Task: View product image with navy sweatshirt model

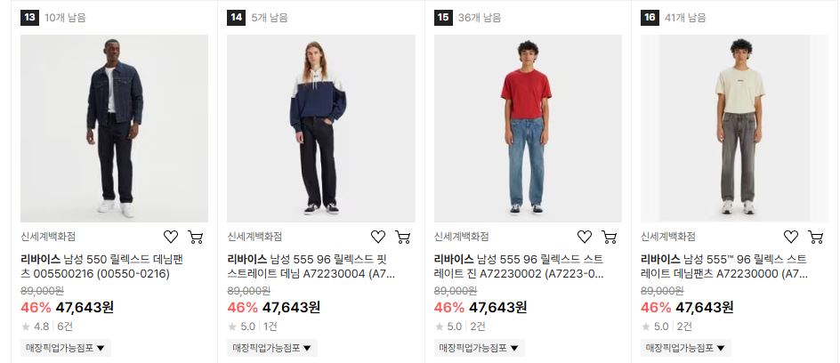Action: click(321, 128)
